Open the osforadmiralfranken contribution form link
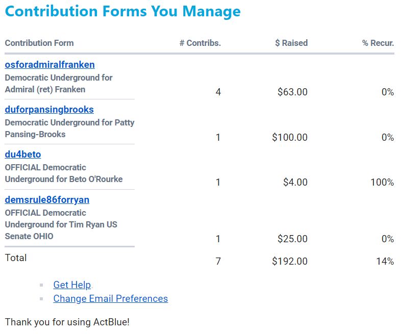This screenshot has height=334, width=401. pyautogui.click(x=49, y=65)
